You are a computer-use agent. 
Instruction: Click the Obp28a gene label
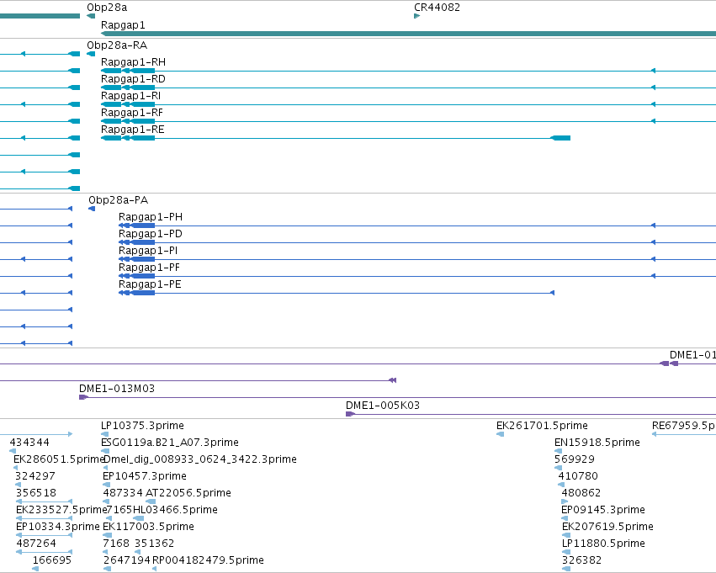(x=107, y=8)
